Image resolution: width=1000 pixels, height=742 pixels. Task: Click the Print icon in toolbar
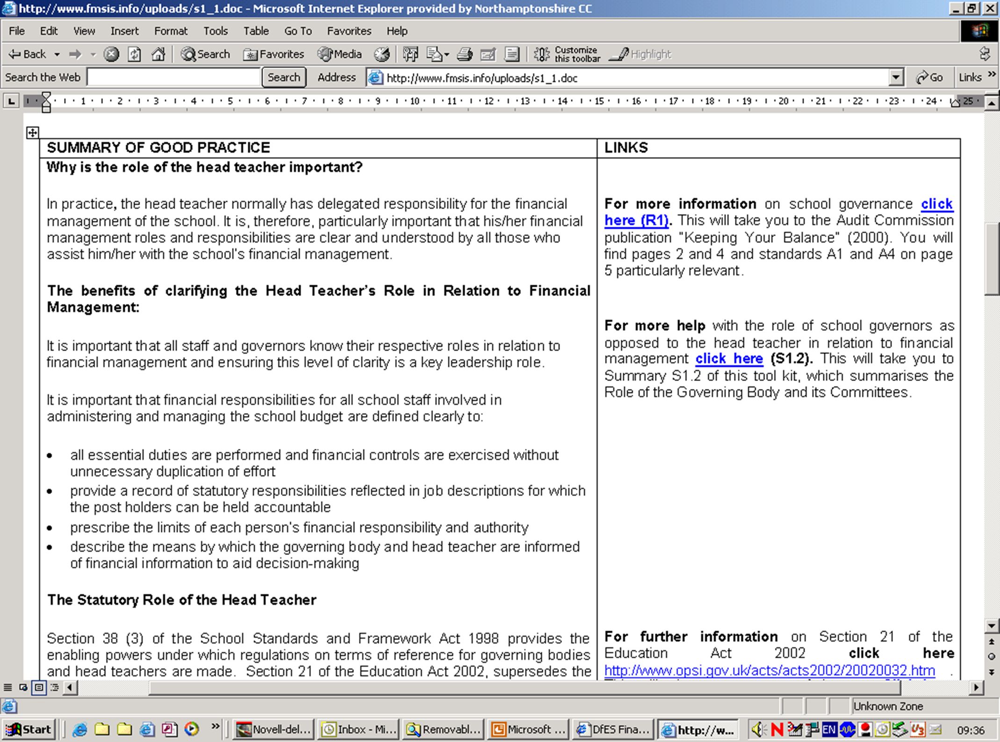click(x=464, y=54)
